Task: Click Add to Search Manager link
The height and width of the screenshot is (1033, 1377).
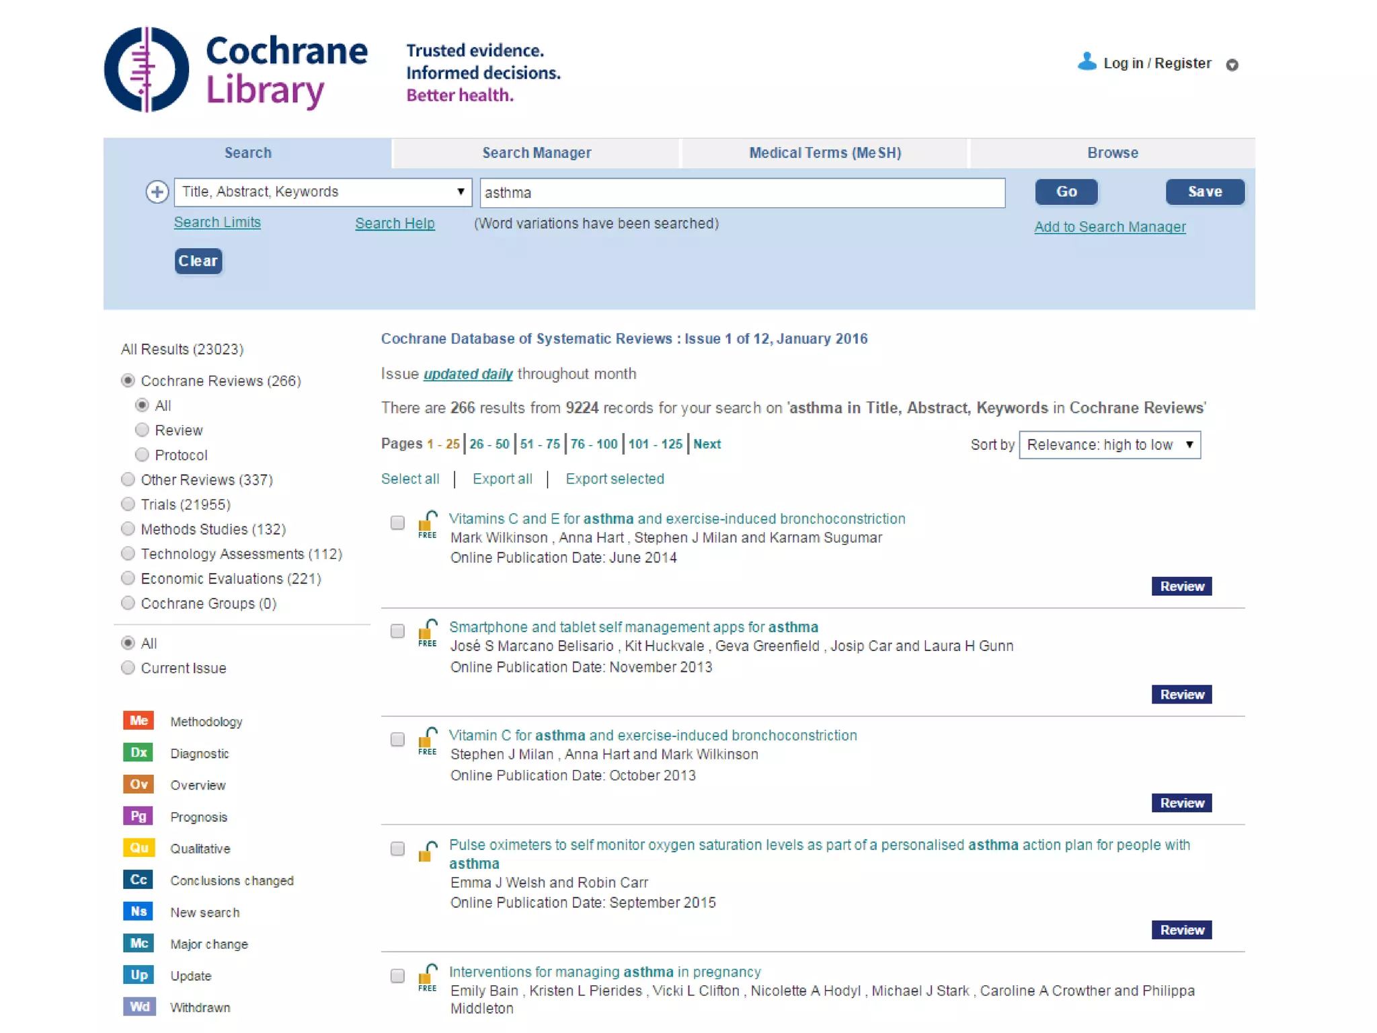Action: [x=1110, y=227]
